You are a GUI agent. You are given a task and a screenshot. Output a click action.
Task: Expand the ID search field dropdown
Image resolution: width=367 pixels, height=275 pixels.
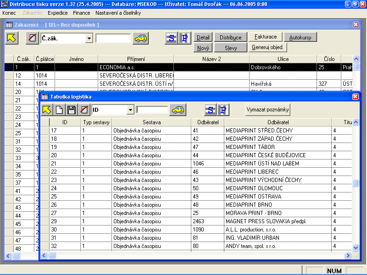point(130,110)
